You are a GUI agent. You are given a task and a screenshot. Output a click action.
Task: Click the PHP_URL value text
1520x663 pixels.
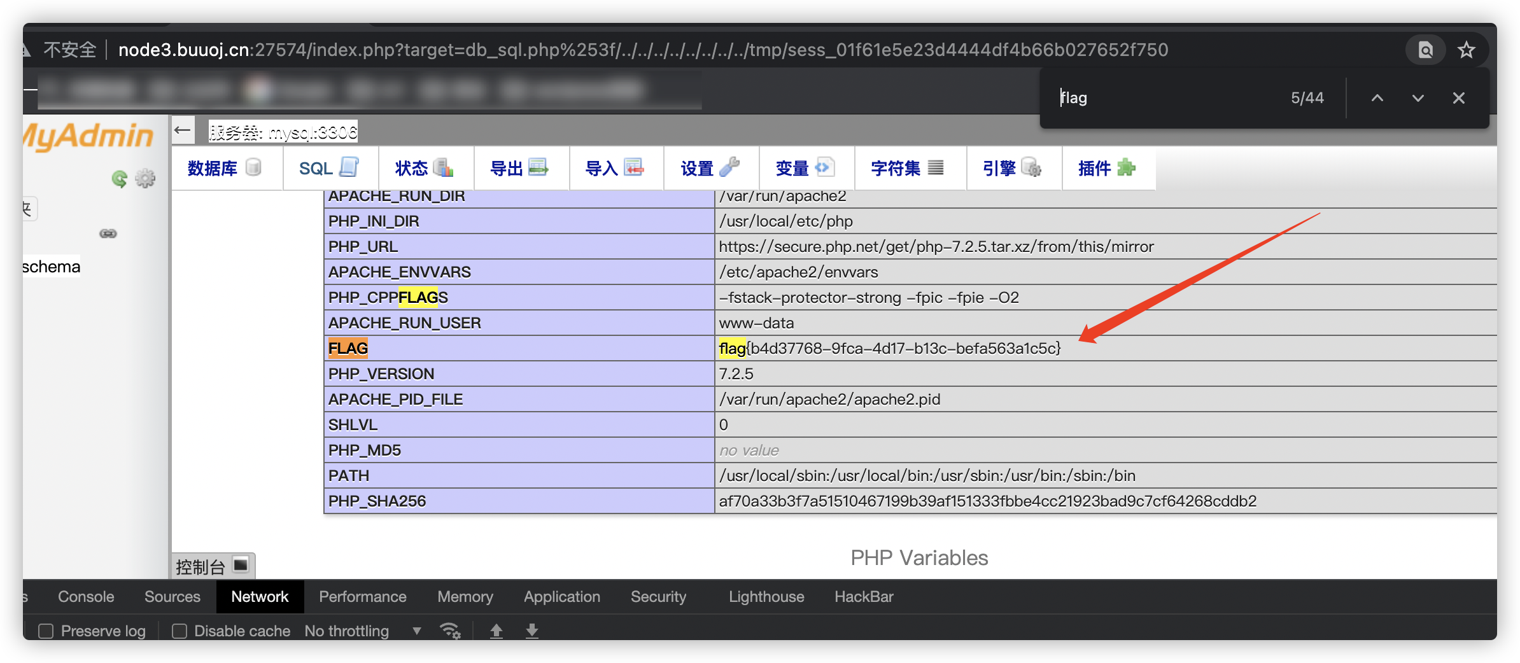[936, 246]
